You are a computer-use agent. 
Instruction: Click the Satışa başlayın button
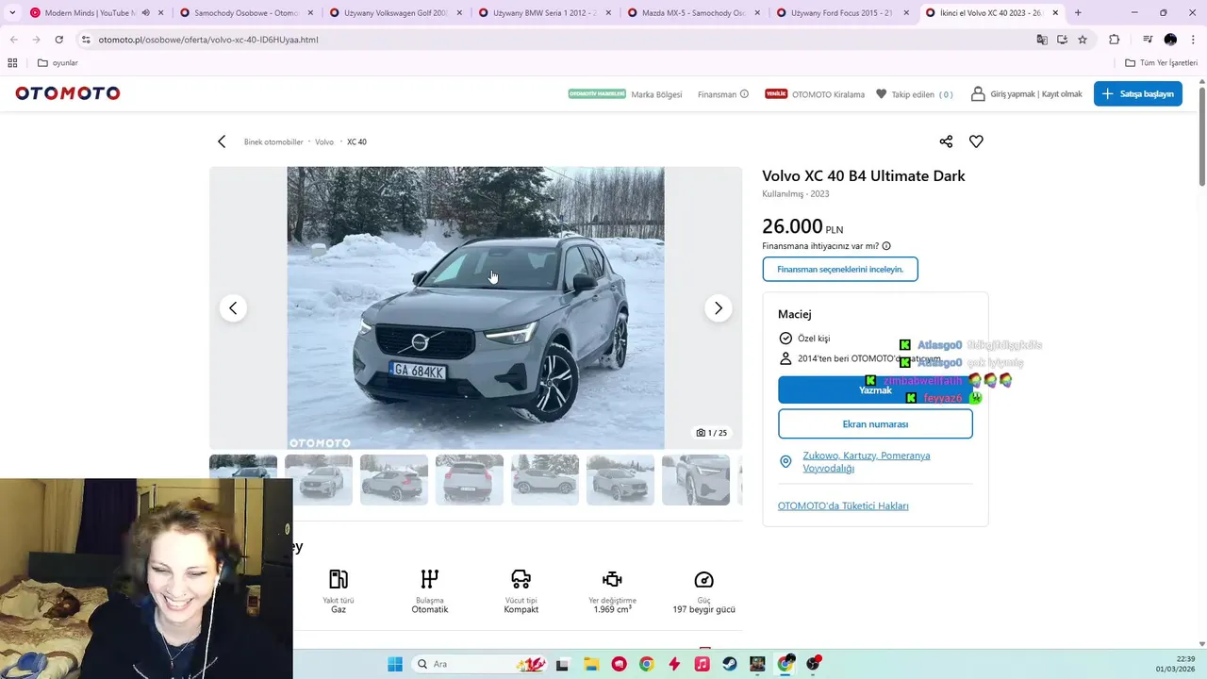tap(1138, 94)
